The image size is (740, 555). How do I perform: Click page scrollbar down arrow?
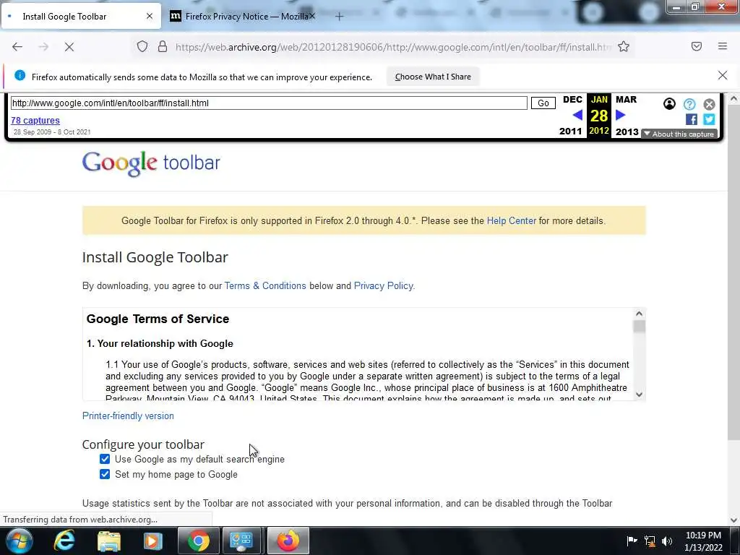click(733, 520)
